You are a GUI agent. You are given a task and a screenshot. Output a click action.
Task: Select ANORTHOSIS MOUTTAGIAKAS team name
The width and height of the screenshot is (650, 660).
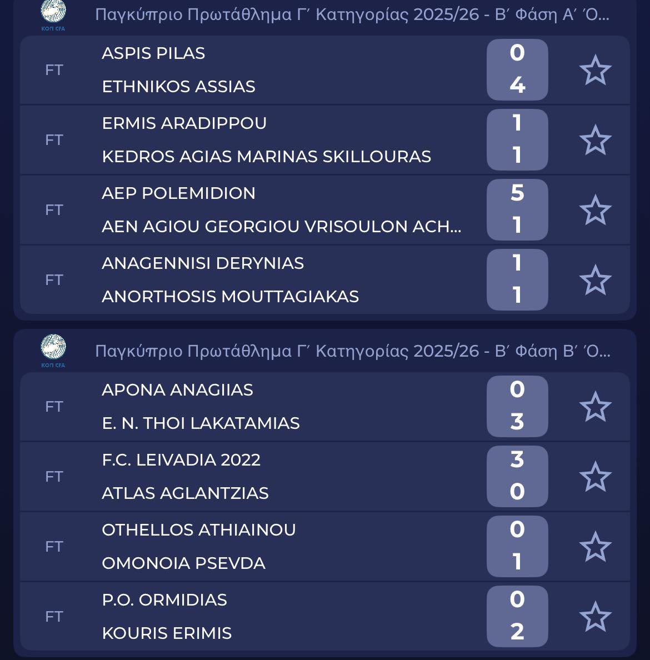[x=230, y=297]
